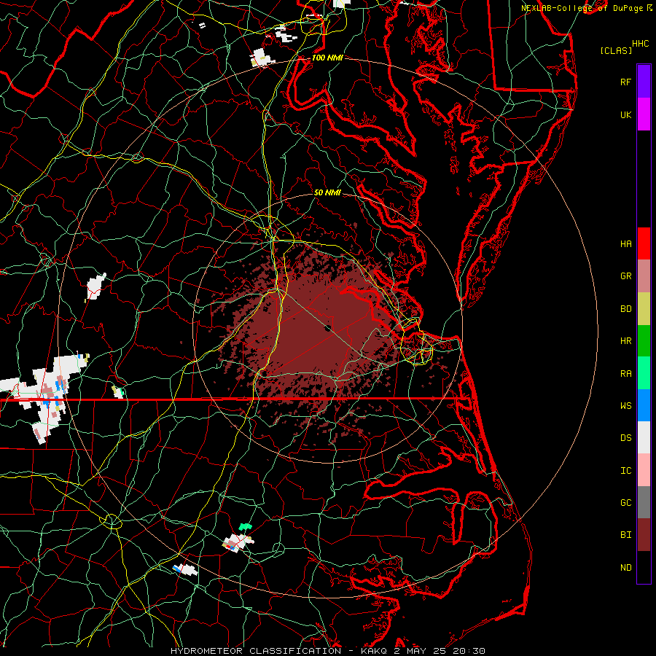
Task: Click the BI legend label
Action: point(625,535)
